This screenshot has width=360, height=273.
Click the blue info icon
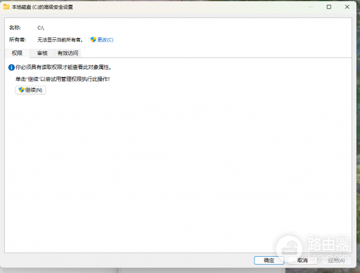[11, 67]
